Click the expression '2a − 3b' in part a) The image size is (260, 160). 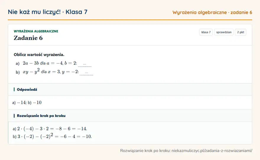pyautogui.click(x=31, y=63)
